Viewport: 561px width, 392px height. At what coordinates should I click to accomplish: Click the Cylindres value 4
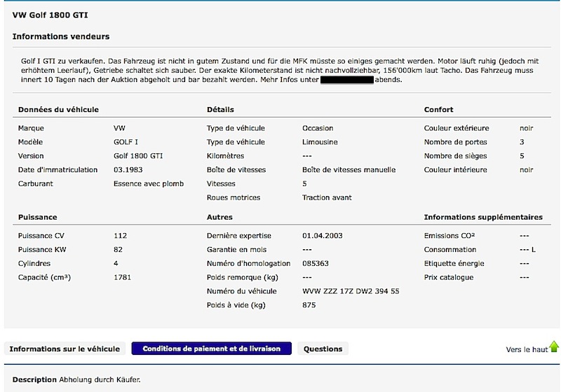click(x=116, y=263)
